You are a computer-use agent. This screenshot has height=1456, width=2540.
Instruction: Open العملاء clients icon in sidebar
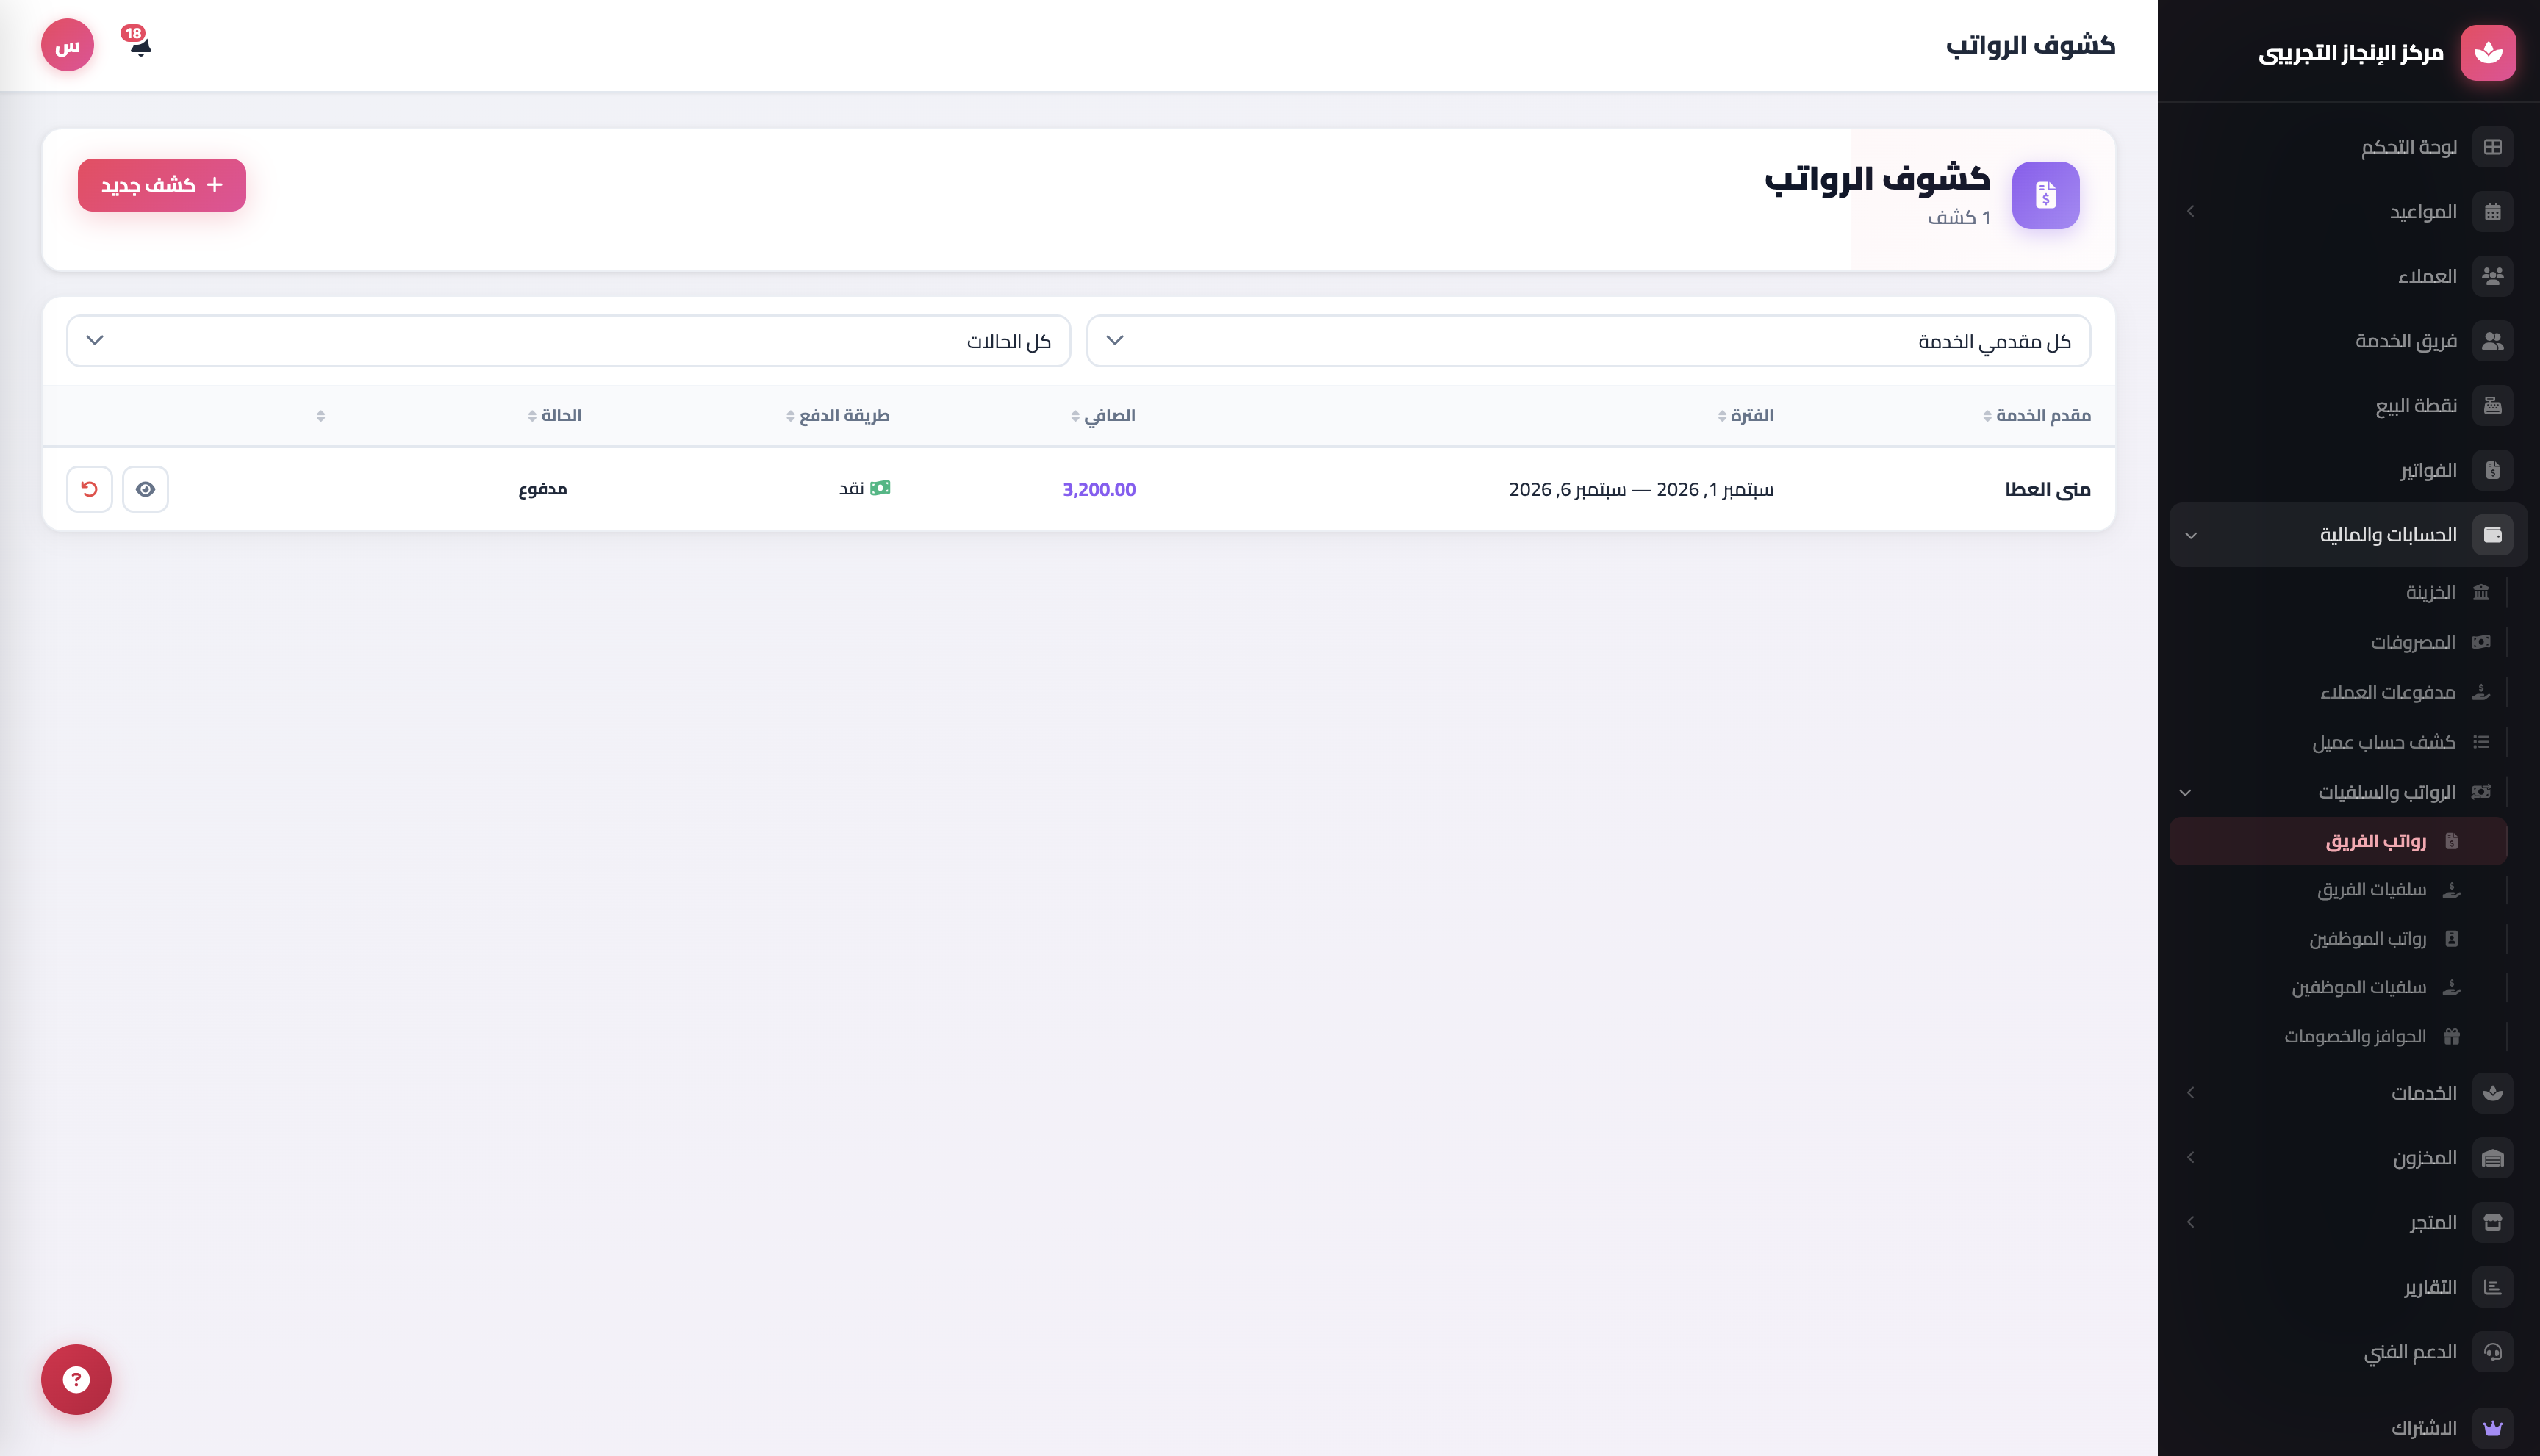tap(2492, 276)
